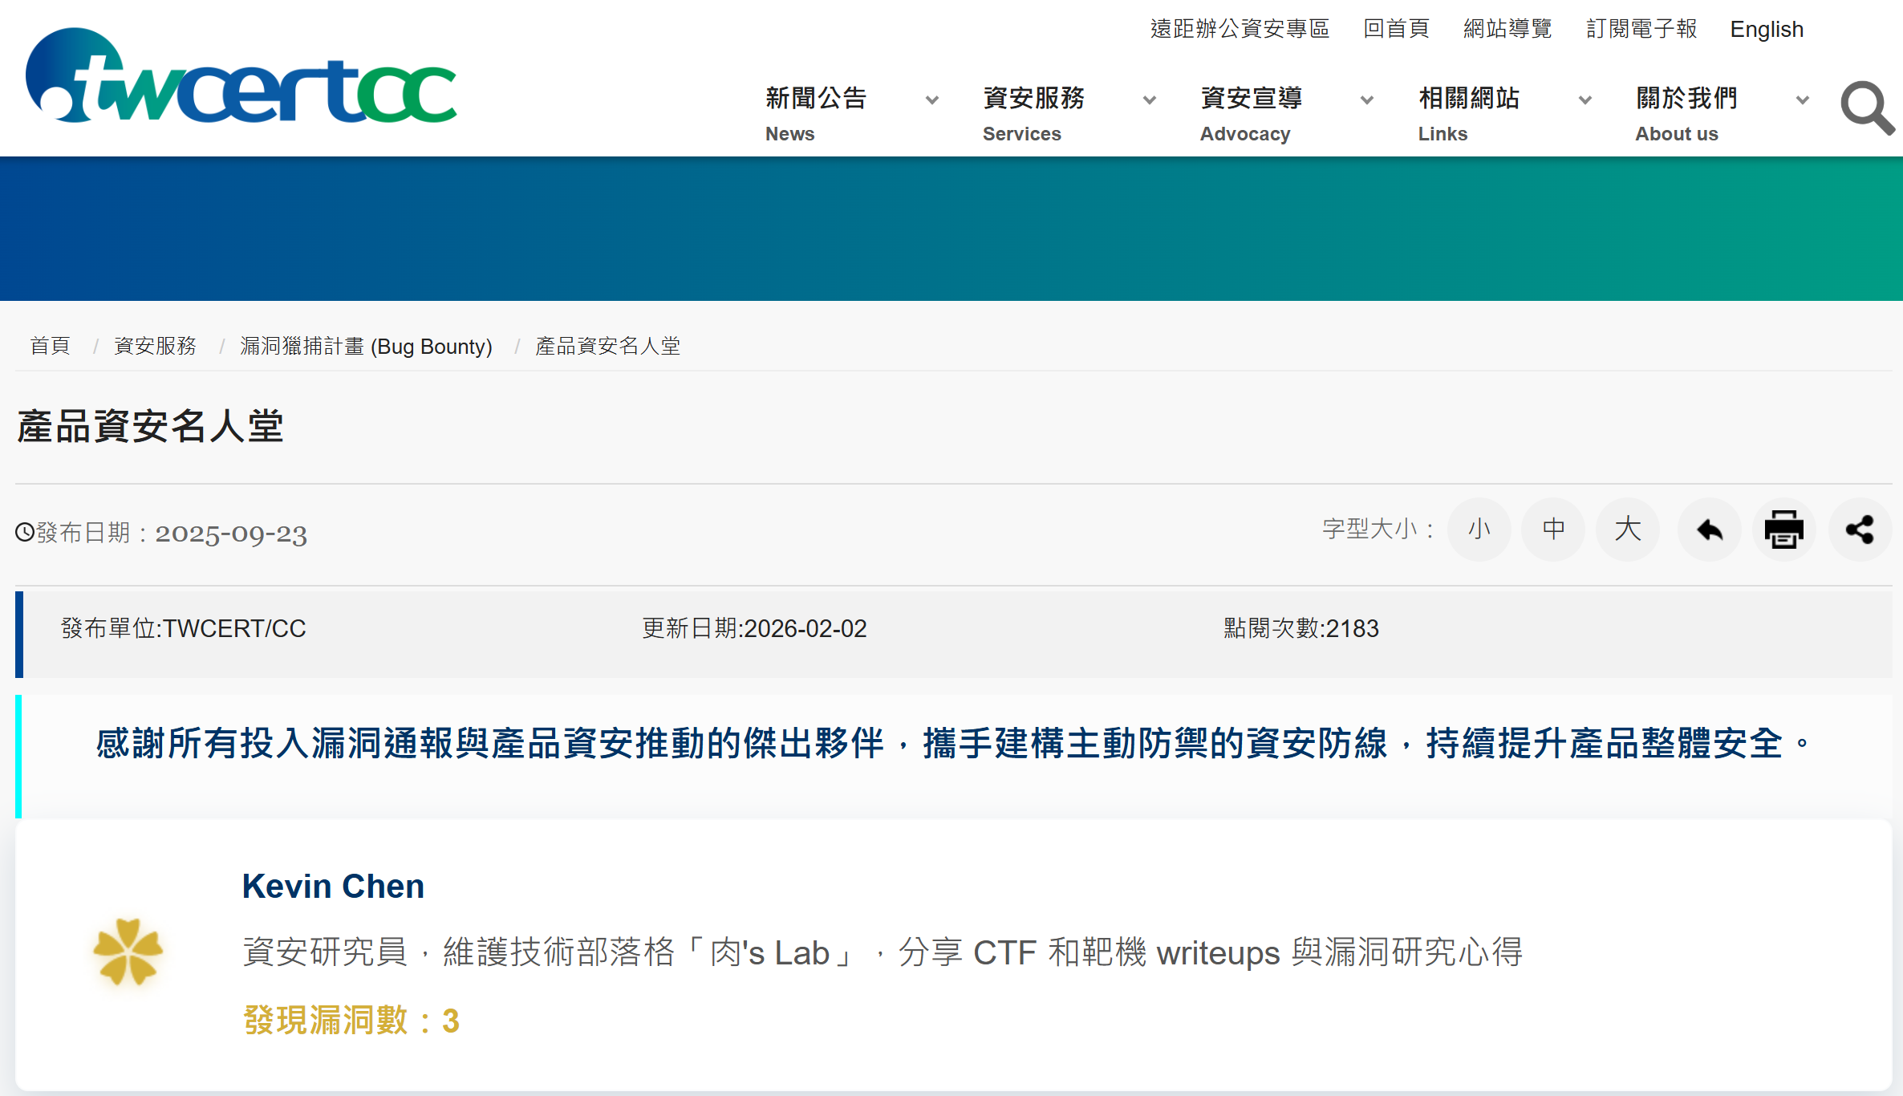This screenshot has height=1096, width=1903.
Task: Set font size to small (小)
Action: pyautogui.click(x=1479, y=530)
